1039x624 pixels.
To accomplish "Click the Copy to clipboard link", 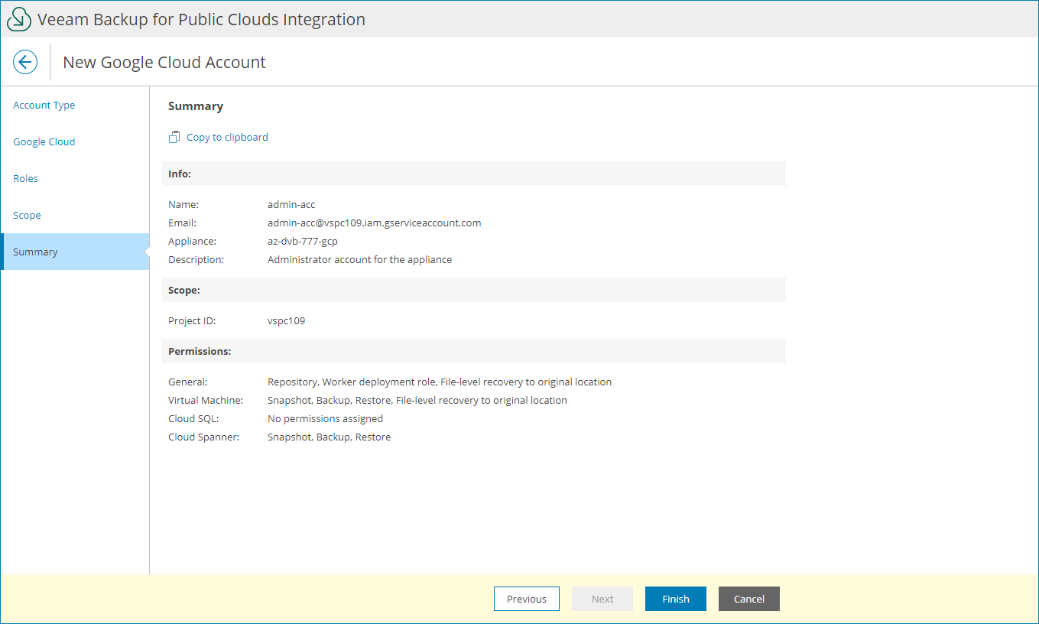I will tap(227, 138).
